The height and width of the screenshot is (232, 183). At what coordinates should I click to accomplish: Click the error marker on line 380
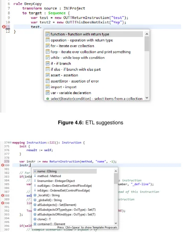click(x=3, y=165)
